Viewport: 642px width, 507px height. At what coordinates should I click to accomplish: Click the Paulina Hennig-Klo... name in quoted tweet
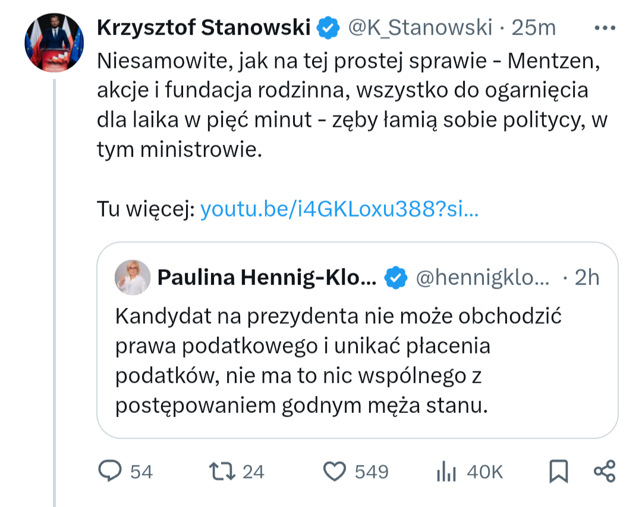tap(266, 277)
